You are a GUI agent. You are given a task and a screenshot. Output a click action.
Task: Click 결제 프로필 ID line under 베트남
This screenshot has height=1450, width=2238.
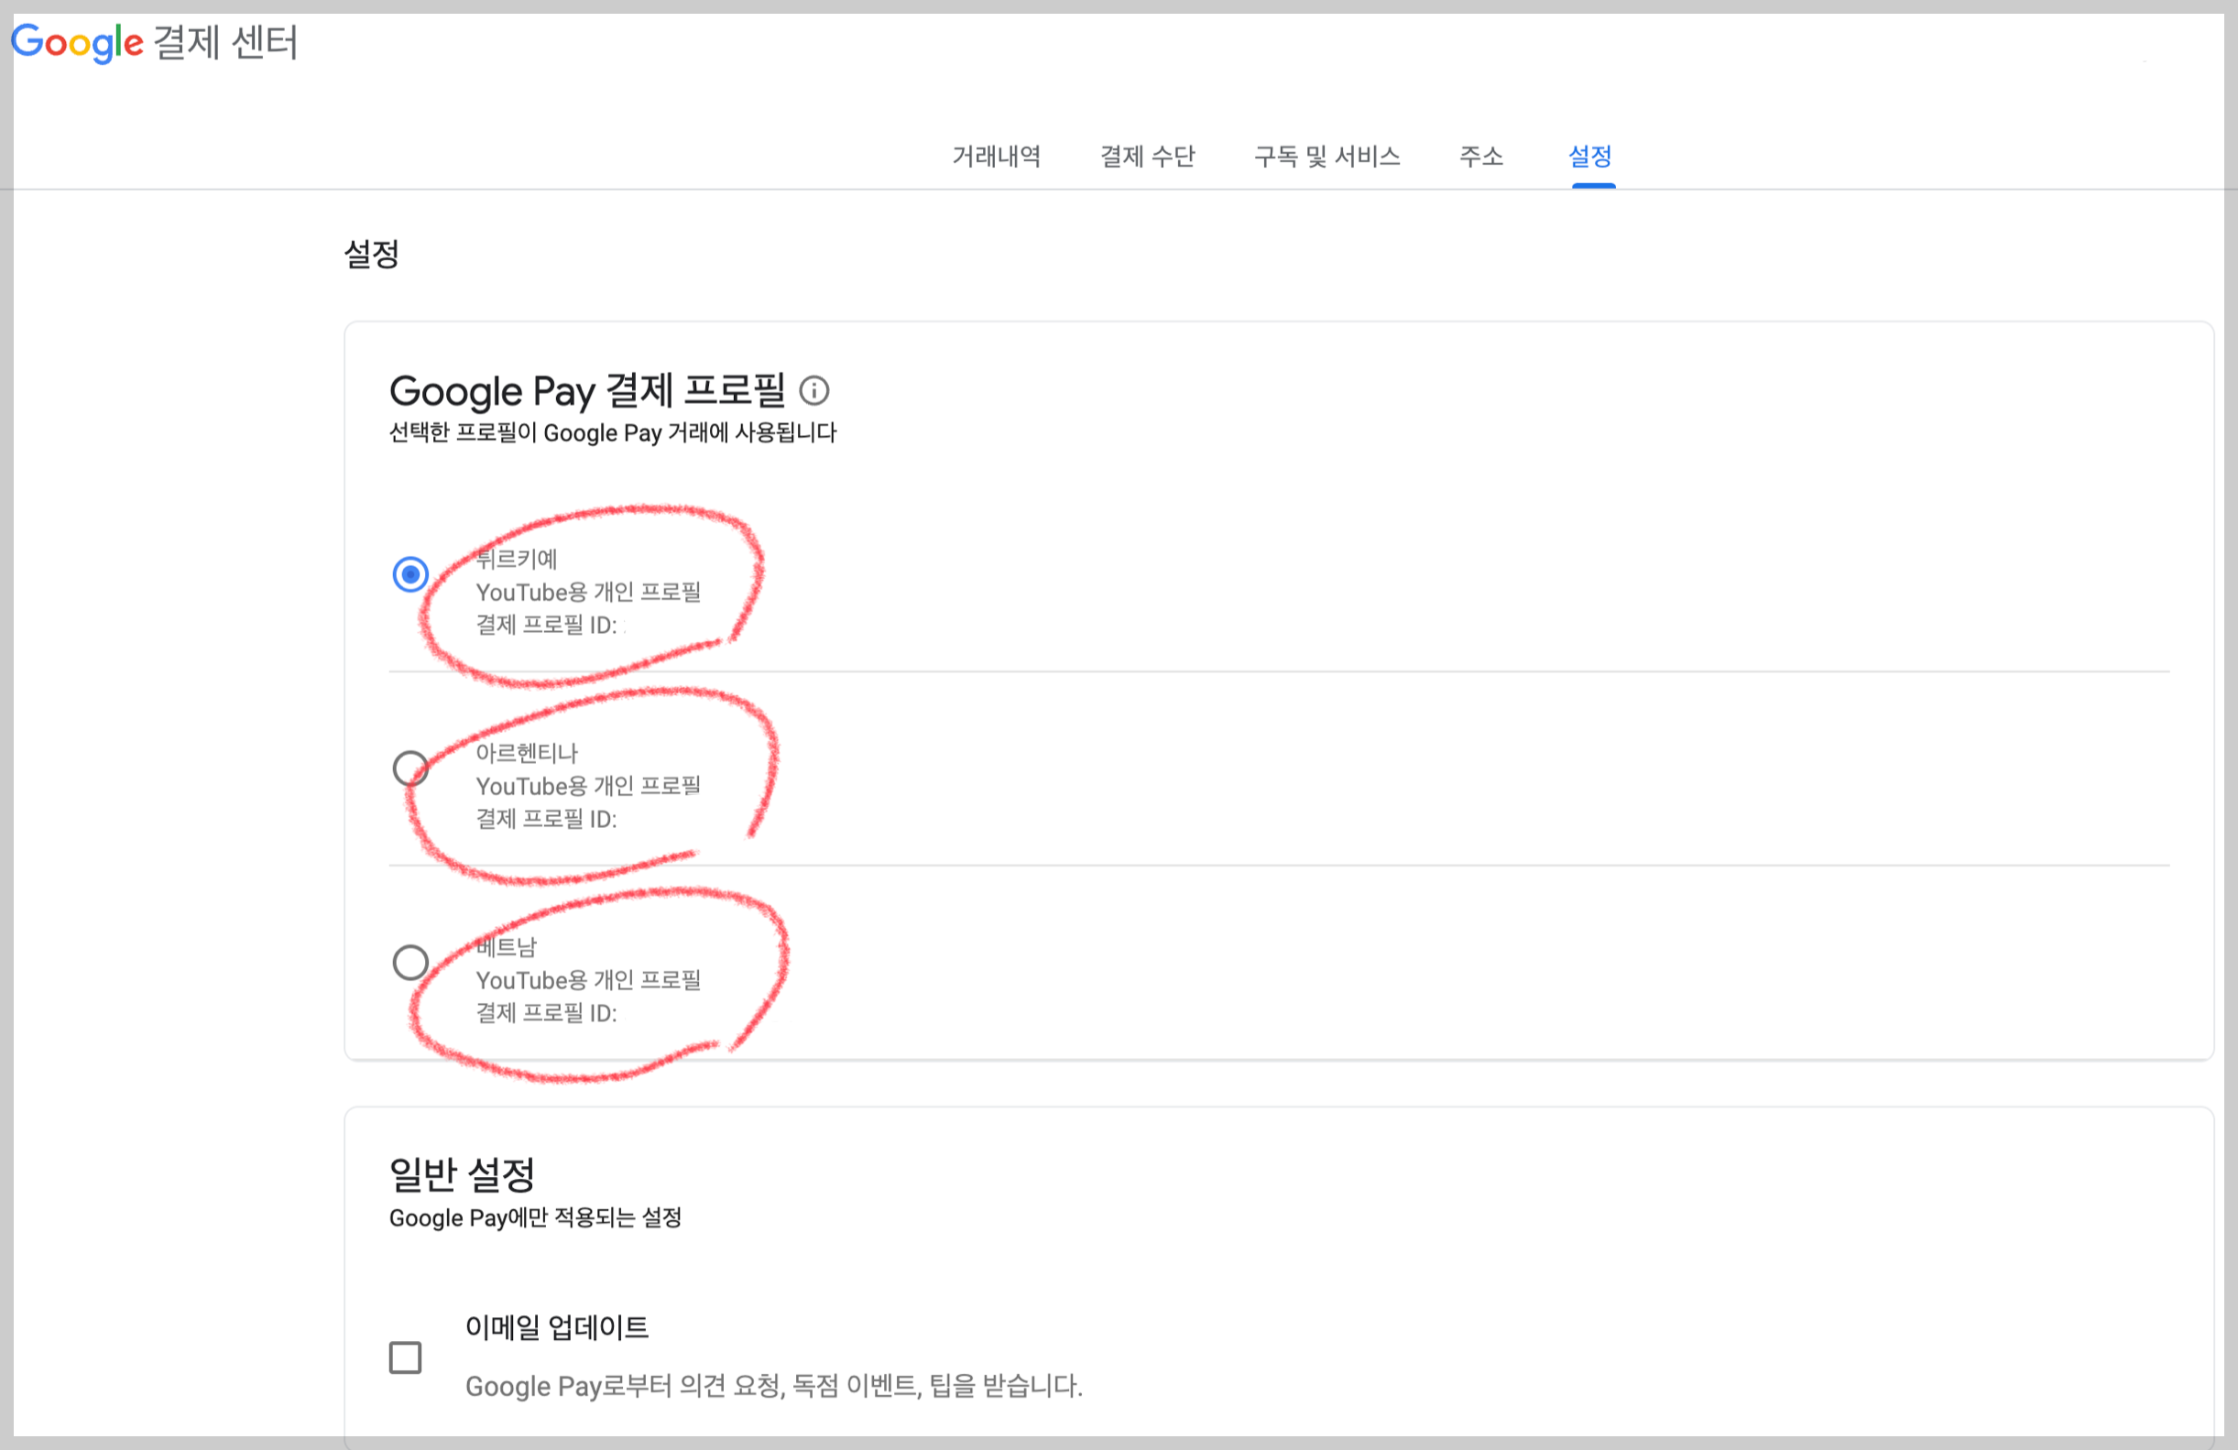pyautogui.click(x=546, y=1013)
